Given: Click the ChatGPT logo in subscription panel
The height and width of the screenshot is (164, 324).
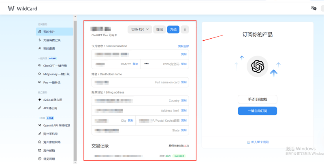Looking at the screenshot, I should click(x=258, y=66).
